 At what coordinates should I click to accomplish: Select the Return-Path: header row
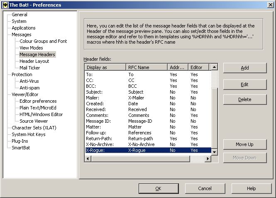click(x=148, y=139)
